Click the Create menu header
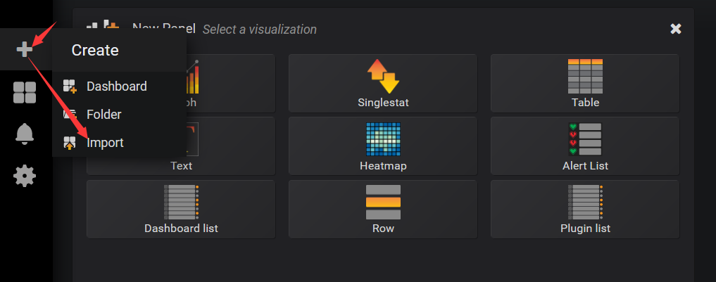This screenshot has height=282, width=716. pyautogui.click(x=95, y=50)
